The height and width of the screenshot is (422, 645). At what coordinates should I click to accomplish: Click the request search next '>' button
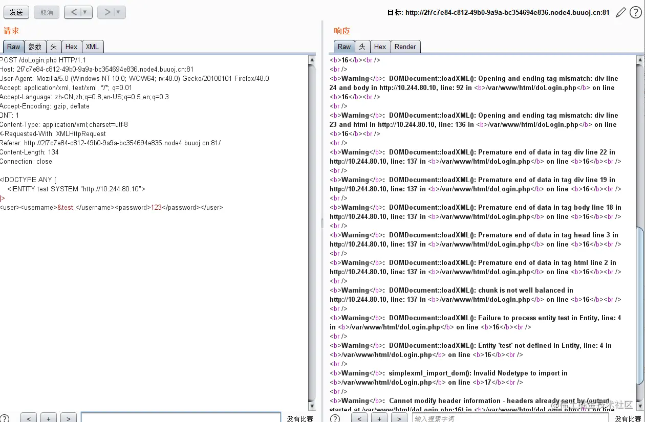69,418
